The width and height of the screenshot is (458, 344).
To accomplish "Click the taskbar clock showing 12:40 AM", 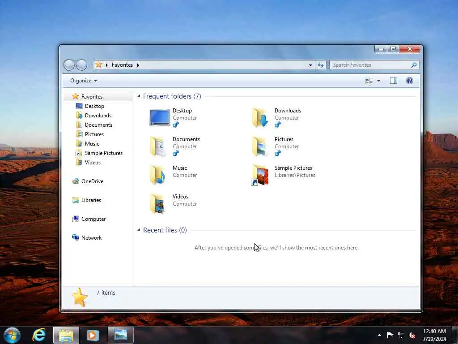I will click(x=434, y=335).
